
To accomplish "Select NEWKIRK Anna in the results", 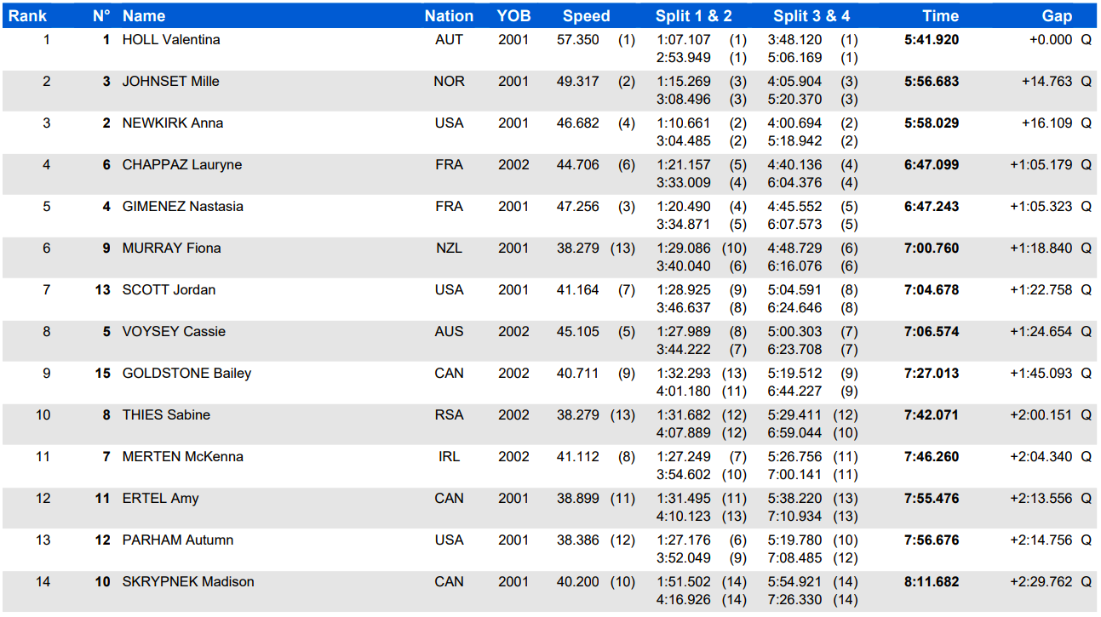I will [173, 123].
